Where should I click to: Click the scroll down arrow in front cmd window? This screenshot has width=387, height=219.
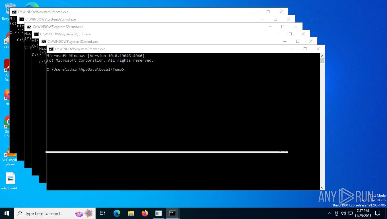[322, 188]
